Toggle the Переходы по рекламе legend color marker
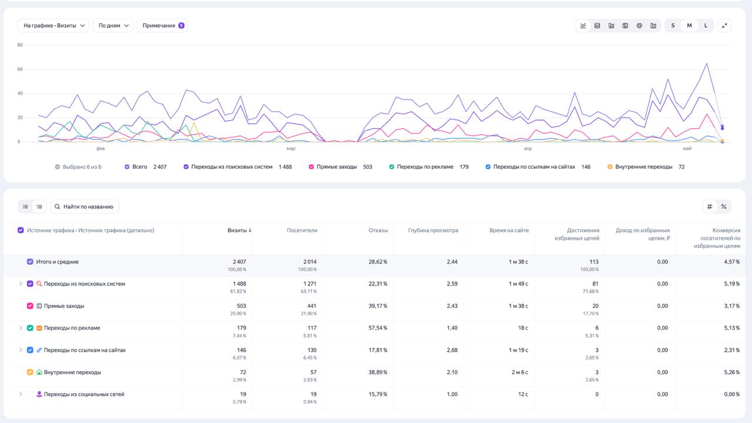 point(391,167)
